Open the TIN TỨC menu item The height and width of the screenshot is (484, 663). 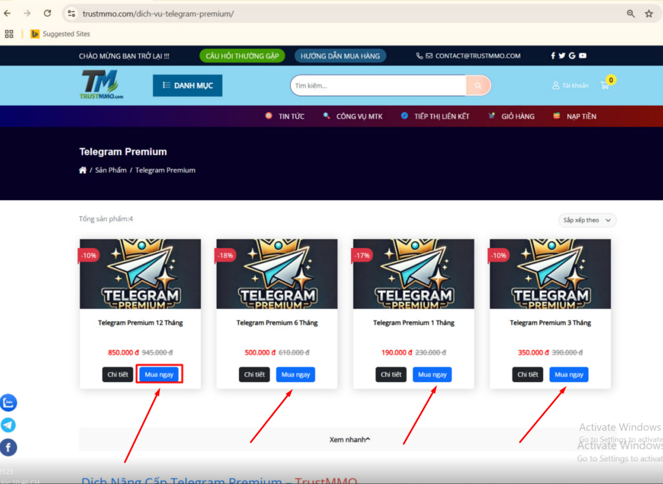[285, 116]
